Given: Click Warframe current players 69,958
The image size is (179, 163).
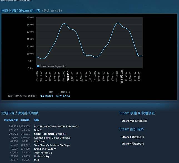Looking at the screenshot, I should 14,141.
